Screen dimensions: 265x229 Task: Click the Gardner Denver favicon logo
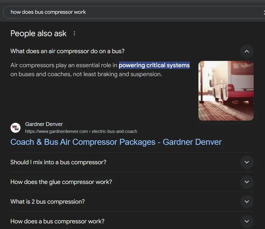16,128
